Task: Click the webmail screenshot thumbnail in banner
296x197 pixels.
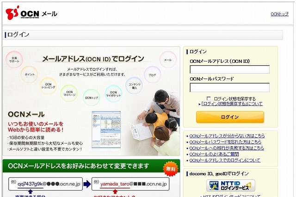Action: 106,129
